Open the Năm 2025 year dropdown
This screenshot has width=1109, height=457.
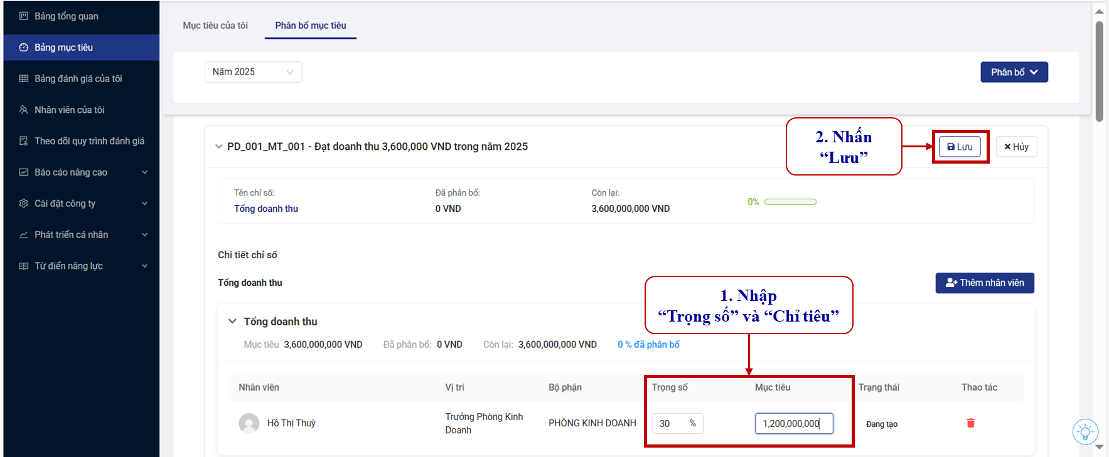253,72
